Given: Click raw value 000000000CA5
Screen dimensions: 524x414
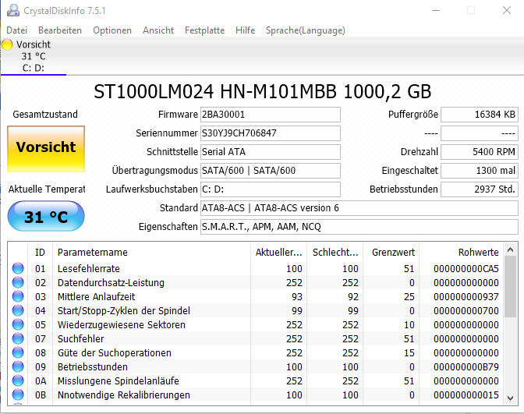Looking at the screenshot, I should pyautogui.click(x=466, y=269).
